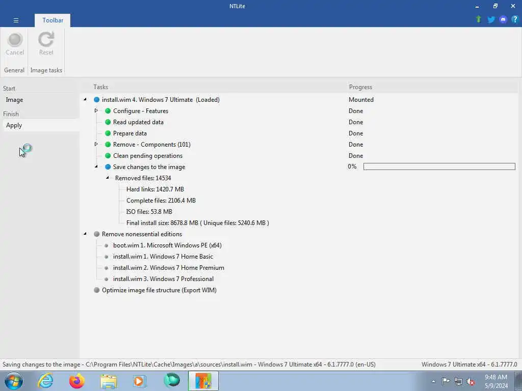Click the green update arrow icon

(479, 19)
